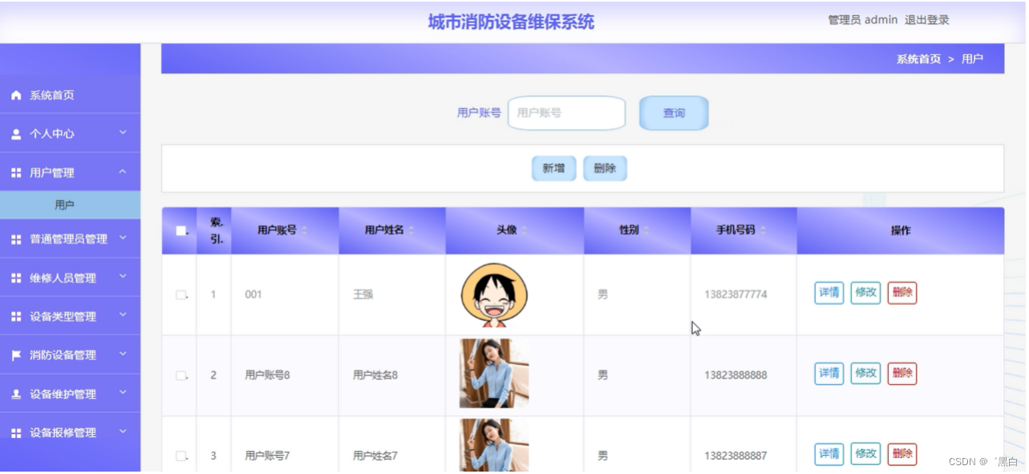
Task: Open the 设备维护管理 sidebar menu
Action: [70, 394]
